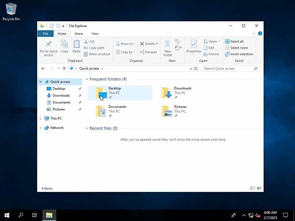Switch to the Home ribbon tab
Viewport: 295px width, 221px height.
[x=62, y=34]
